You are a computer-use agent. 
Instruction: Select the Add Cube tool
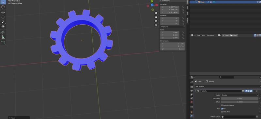click(3, 42)
